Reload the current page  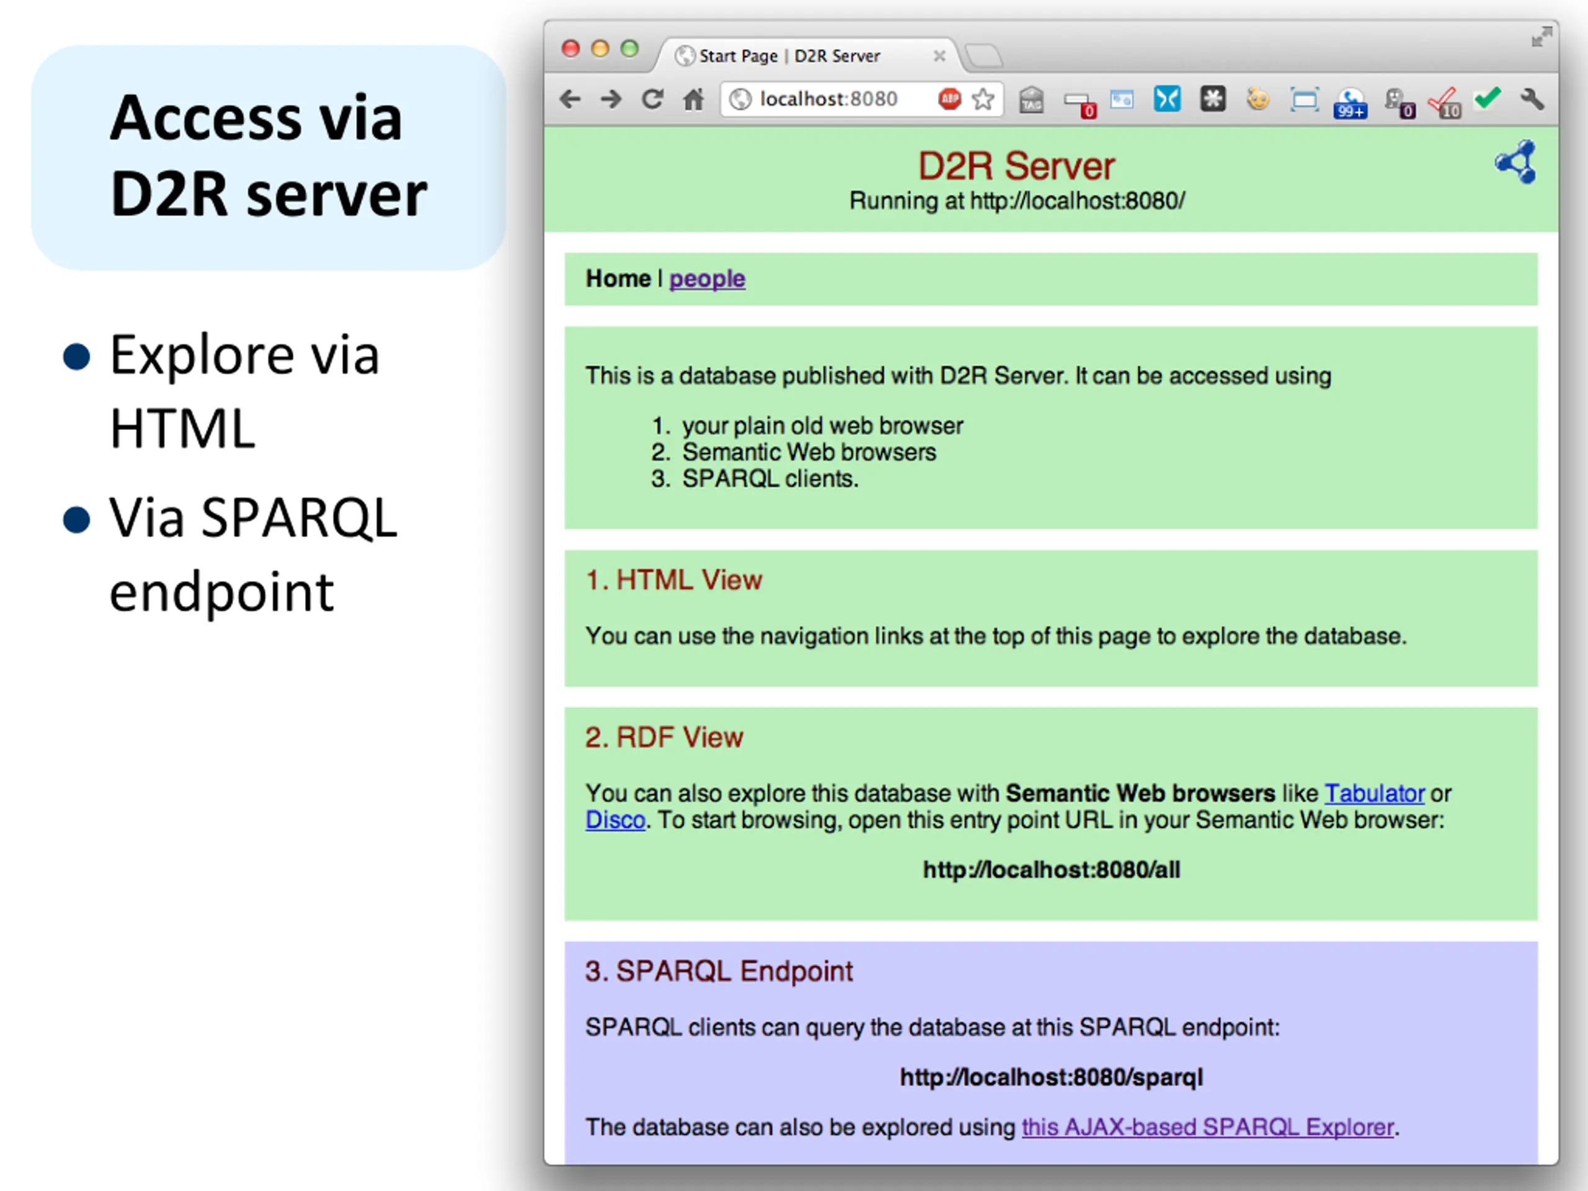652,99
